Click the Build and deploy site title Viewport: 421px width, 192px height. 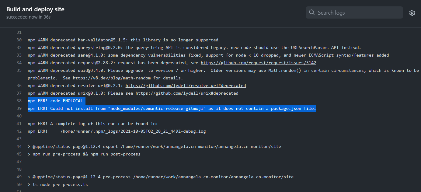[35, 9]
